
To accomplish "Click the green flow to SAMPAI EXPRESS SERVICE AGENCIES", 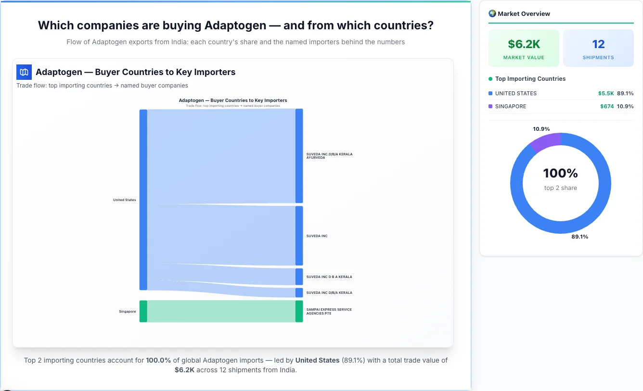I will click(x=221, y=311).
